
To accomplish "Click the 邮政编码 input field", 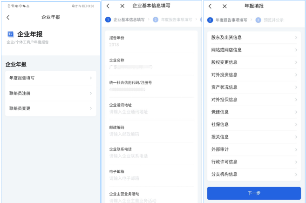I will 151,134.
